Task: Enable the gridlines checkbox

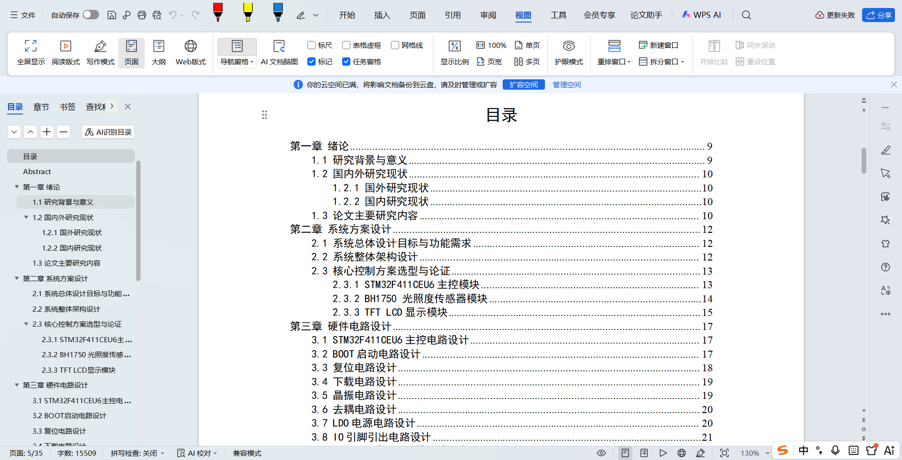Action: 395,45
